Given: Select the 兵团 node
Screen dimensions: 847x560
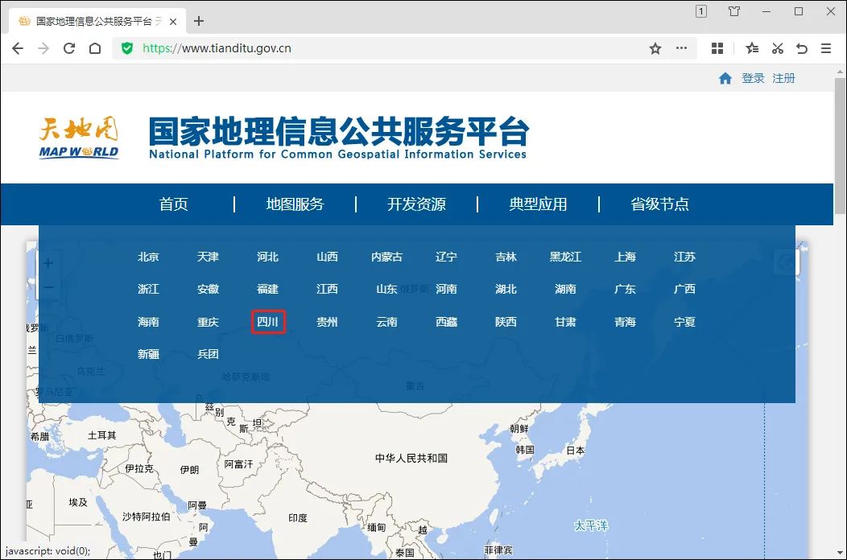Looking at the screenshot, I should pos(208,354).
